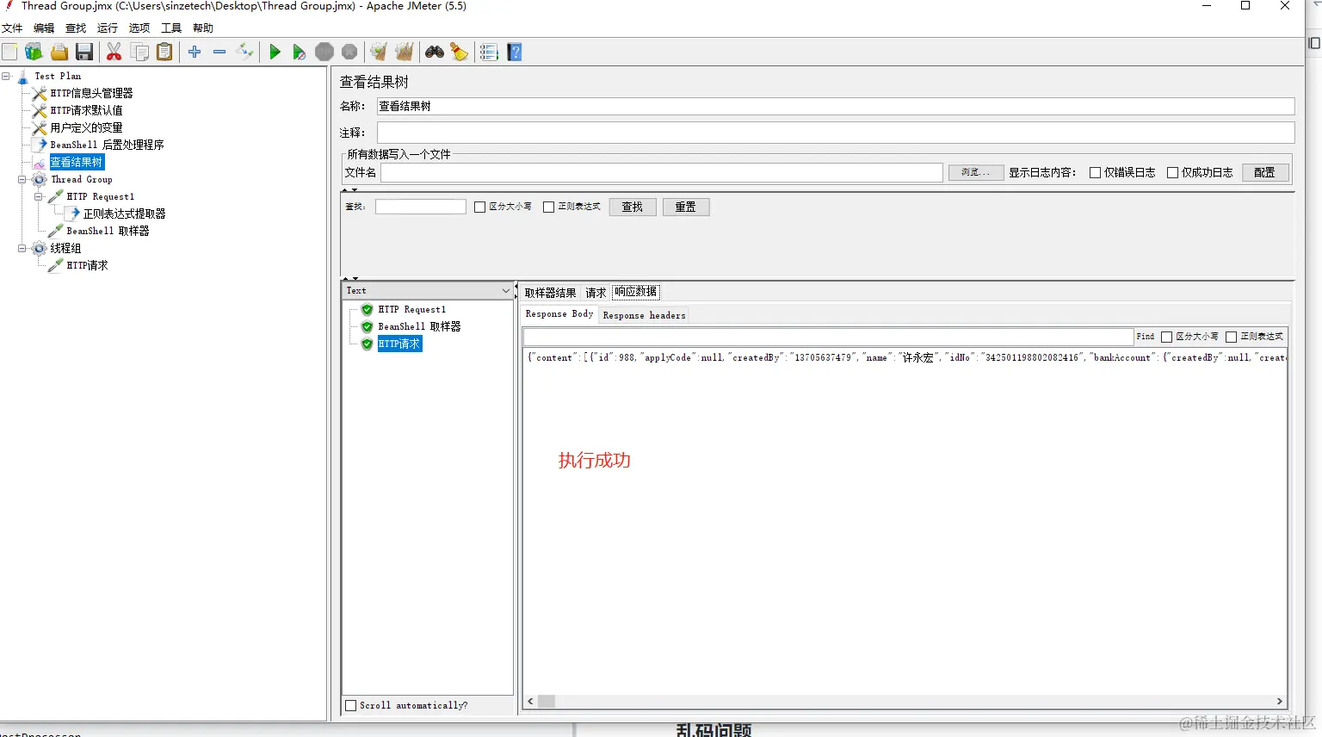The width and height of the screenshot is (1322, 737).
Task: Click the blue plus Expand All icon
Action: [x=195, y=52]
